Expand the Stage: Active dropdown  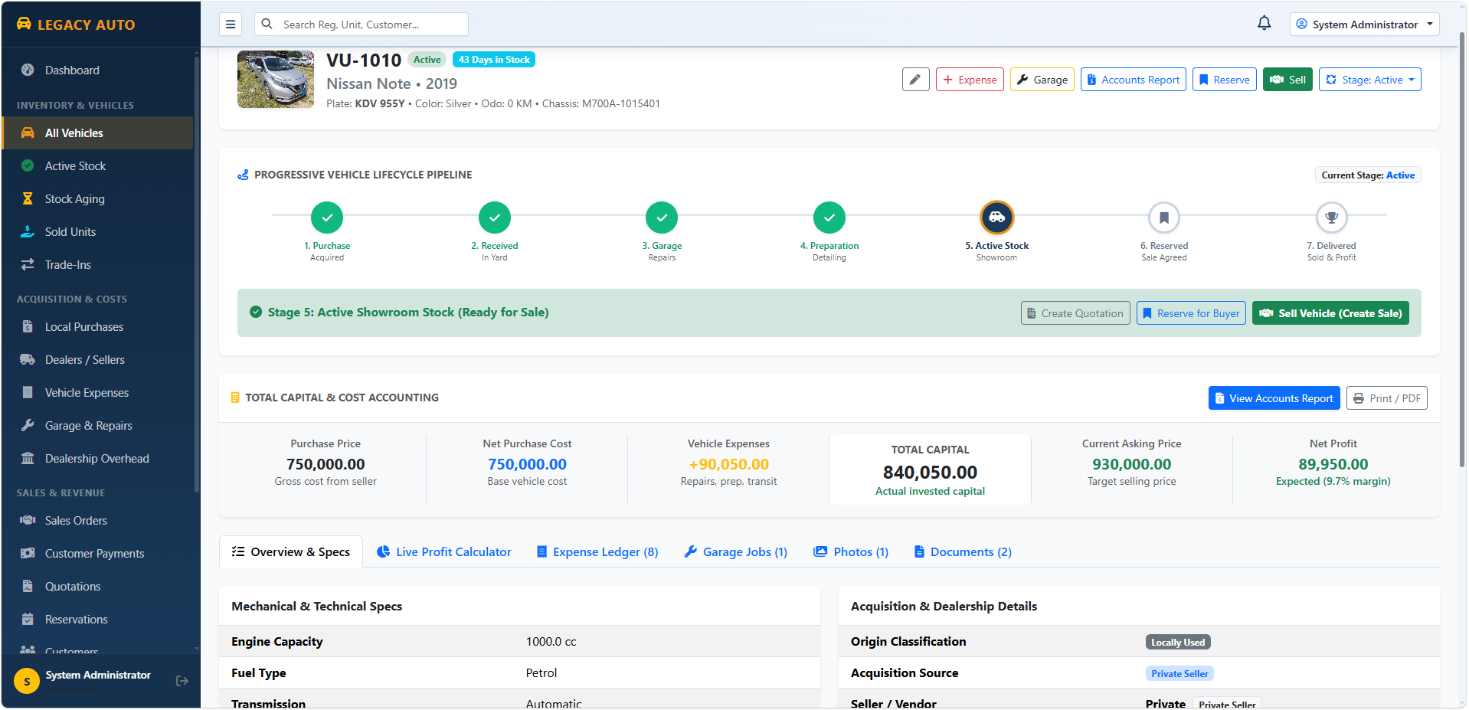(1369, 80)
